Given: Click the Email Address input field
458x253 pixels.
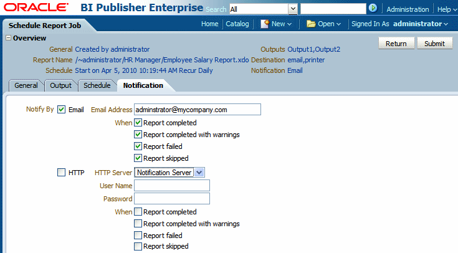Looking at the screenshot, I should (x=198, y=110).
